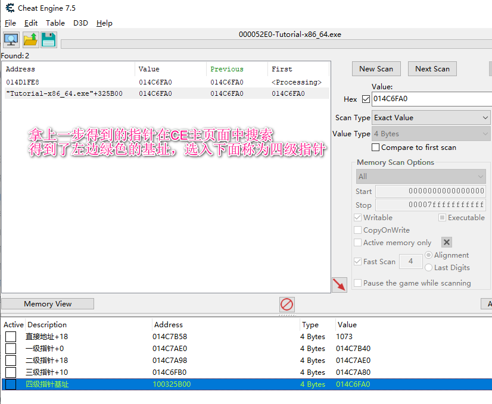This screenshot has width=492, height=404.
Task: Open the Scan Type dropdown
Action: pos(431,118)
